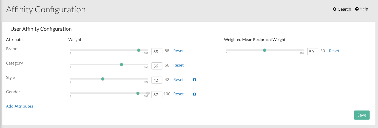Reset the Brand weight
378x128 pixels.
coord(178,51)
